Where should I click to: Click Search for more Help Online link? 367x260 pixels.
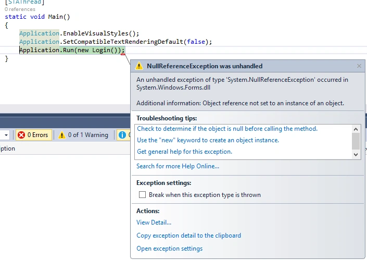(178, 166)
